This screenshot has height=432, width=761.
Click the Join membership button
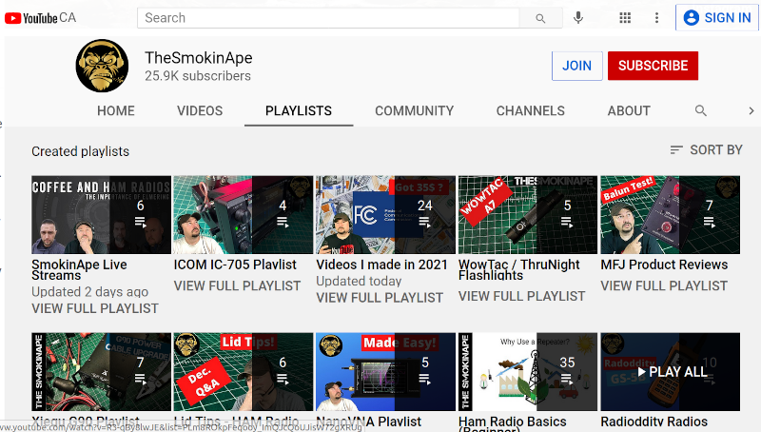click(x=577, y=66)
